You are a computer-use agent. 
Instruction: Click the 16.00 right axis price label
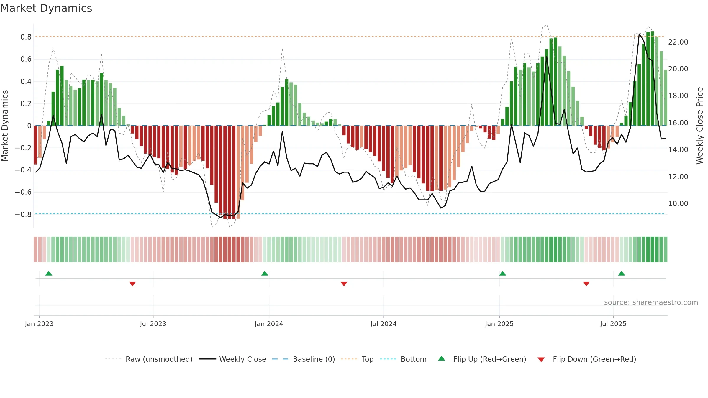click(x=678, y=123)
